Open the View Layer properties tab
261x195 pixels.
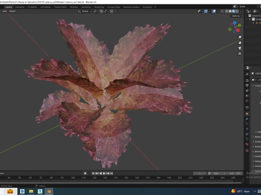click(x=247, y=90)
